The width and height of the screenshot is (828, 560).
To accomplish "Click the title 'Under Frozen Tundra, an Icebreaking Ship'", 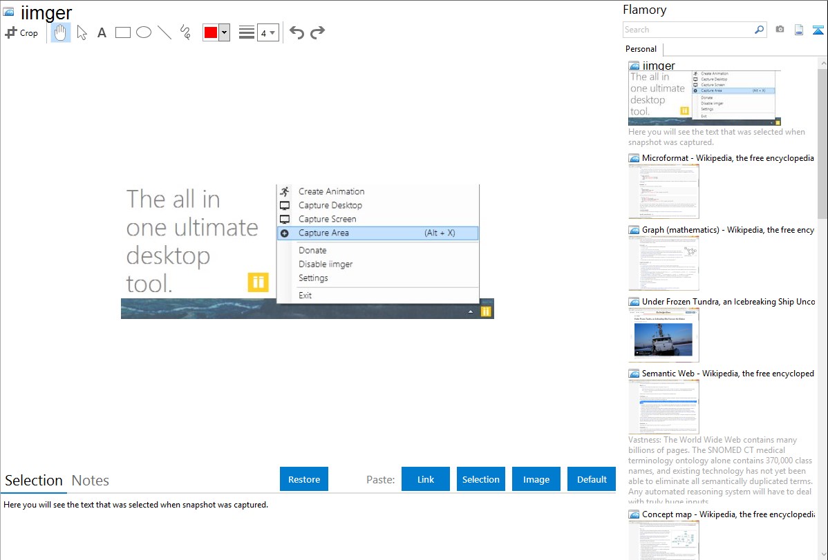I will coord(728,301).
